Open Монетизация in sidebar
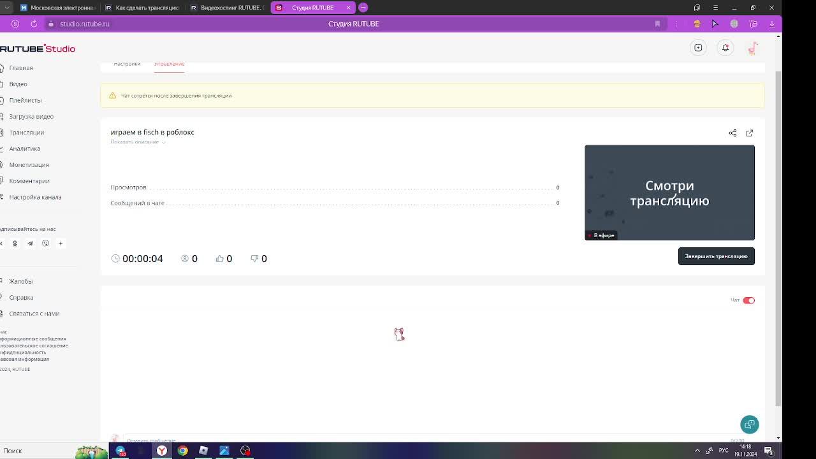This screenshot has width=816, height=459. tap(28, 165)
